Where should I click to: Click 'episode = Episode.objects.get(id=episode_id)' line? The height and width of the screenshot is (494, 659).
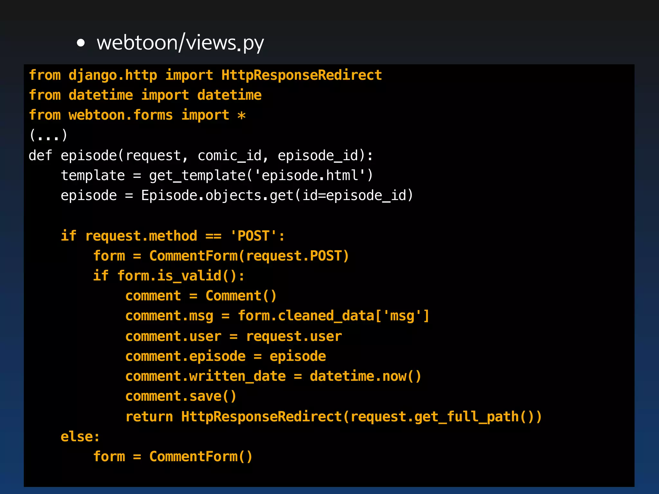pyautogui.click(x=237, y=196)
